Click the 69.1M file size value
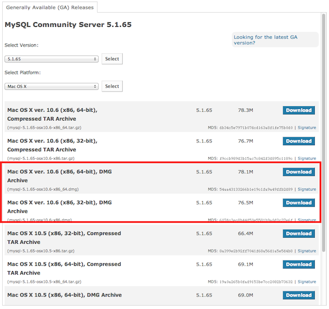The height and width of the screenshot is (309, 329). [x=246, y=264]
